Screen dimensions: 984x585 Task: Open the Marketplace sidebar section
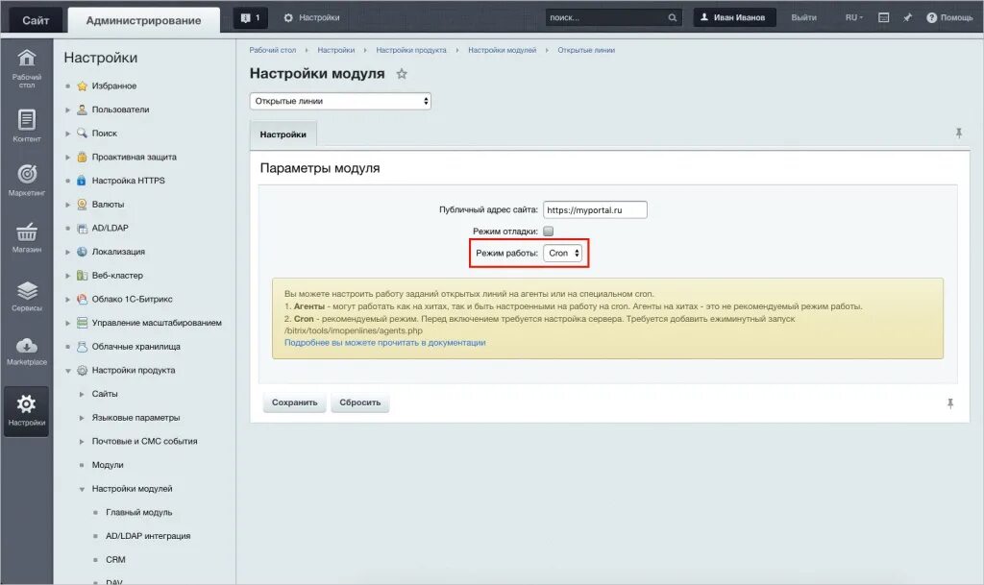point(26,352)
